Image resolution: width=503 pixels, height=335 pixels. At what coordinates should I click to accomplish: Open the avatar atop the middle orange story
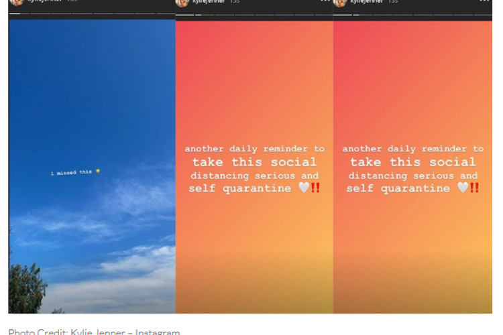coord(182,3)
